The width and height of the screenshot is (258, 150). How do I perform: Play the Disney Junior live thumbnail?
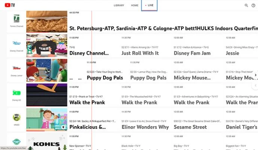click(x=47, y=70)
